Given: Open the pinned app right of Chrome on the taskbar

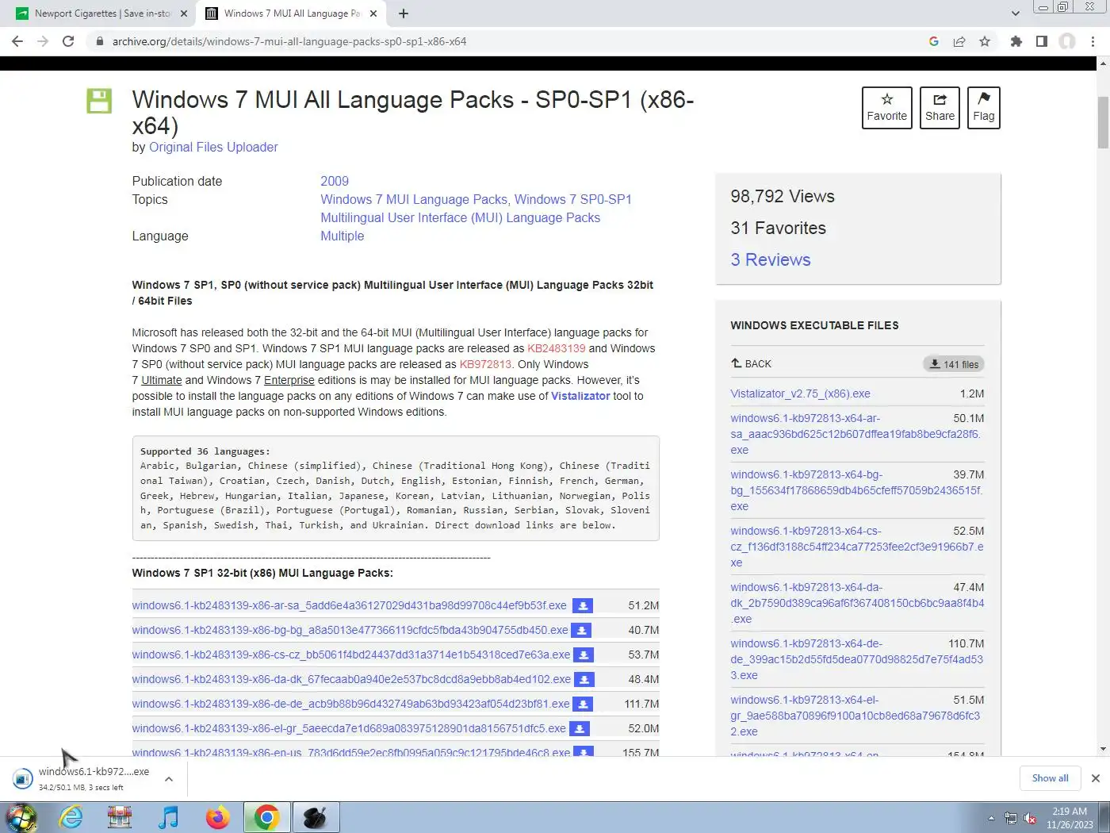Looking at the screenshot, I should point(316,817).
